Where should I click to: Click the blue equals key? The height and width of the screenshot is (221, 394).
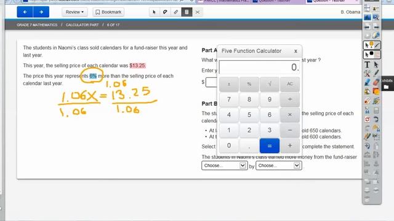[270, 145]
